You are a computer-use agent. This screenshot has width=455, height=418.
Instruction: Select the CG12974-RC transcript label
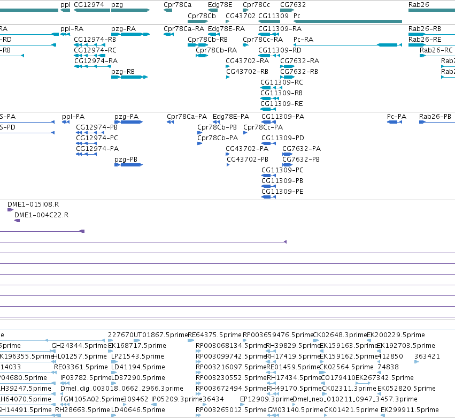[95, 50]
